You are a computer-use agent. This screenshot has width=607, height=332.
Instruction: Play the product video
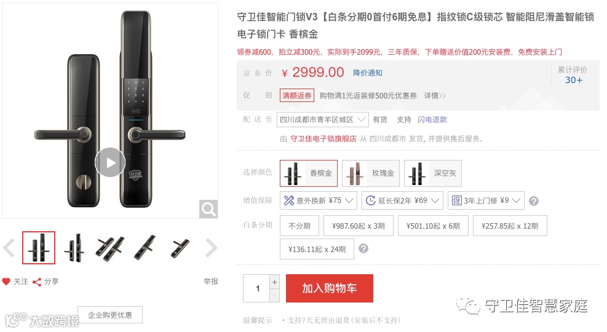click(x=110, y=162)
